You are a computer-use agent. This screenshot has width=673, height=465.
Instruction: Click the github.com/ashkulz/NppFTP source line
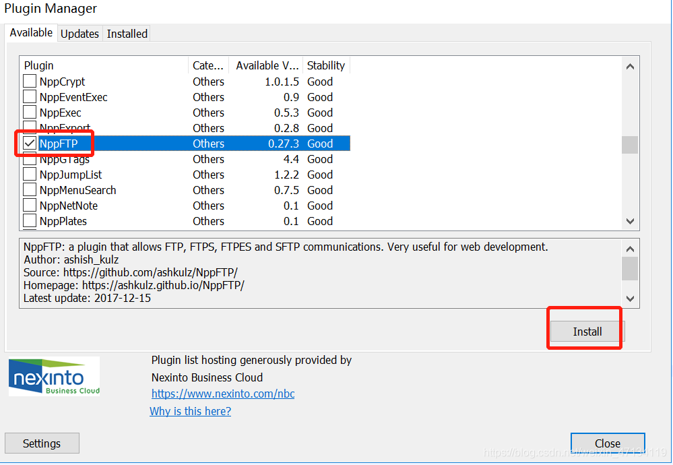[131, 272]
